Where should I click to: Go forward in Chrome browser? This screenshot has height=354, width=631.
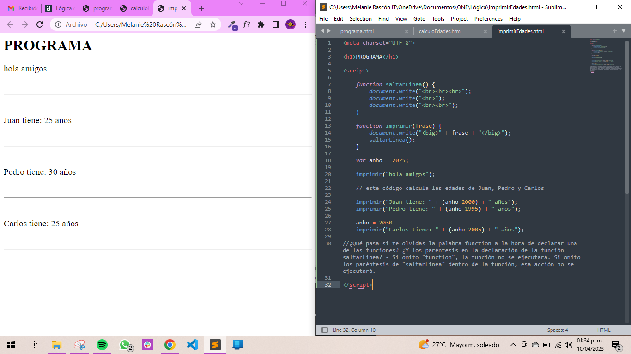[x=25, y=24]
